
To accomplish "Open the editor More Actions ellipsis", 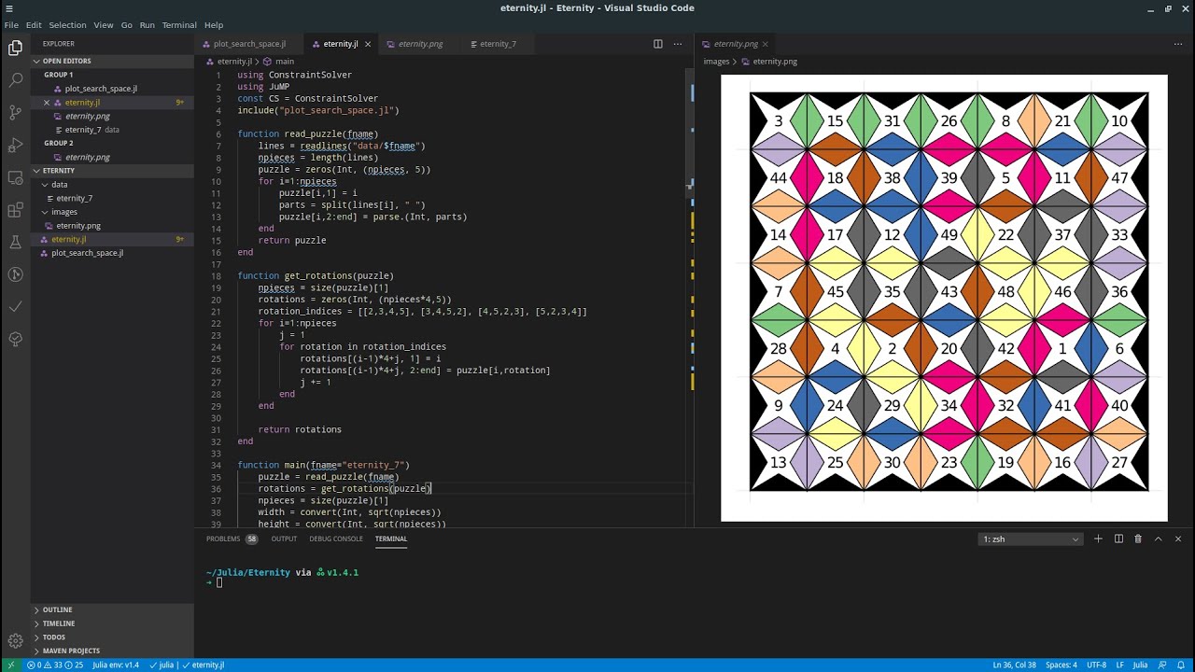I will click(678, 44).
